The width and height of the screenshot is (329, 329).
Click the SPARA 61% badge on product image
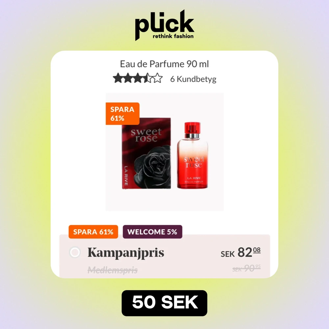coord(122,114)
